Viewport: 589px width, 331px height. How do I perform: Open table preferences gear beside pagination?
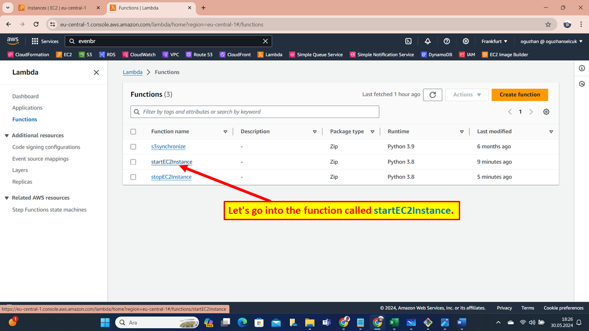546,111
